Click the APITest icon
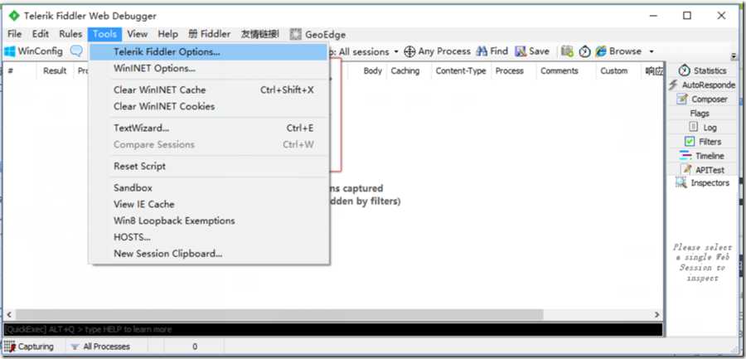 tap(686, 169)
